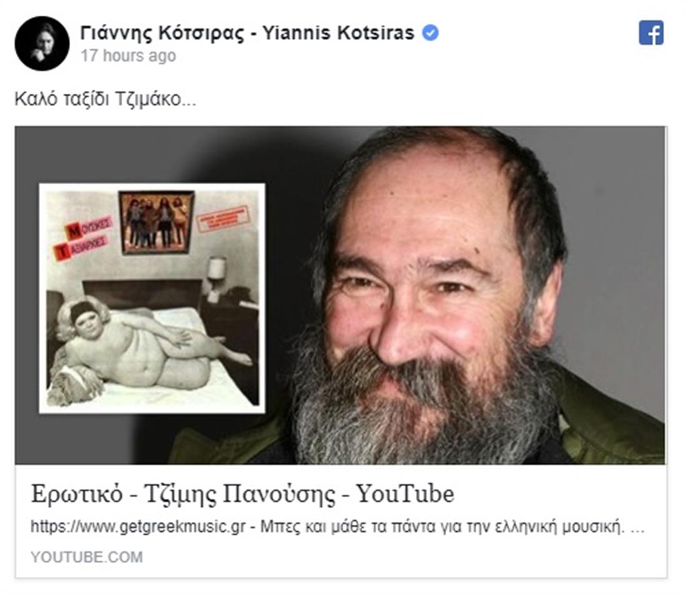Click truncation ellipsis ending link description

tap(638, 529)
